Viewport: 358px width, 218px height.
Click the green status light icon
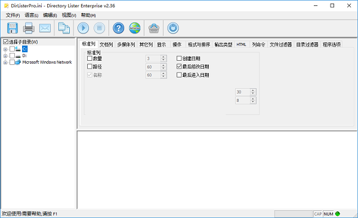[338, 214]
